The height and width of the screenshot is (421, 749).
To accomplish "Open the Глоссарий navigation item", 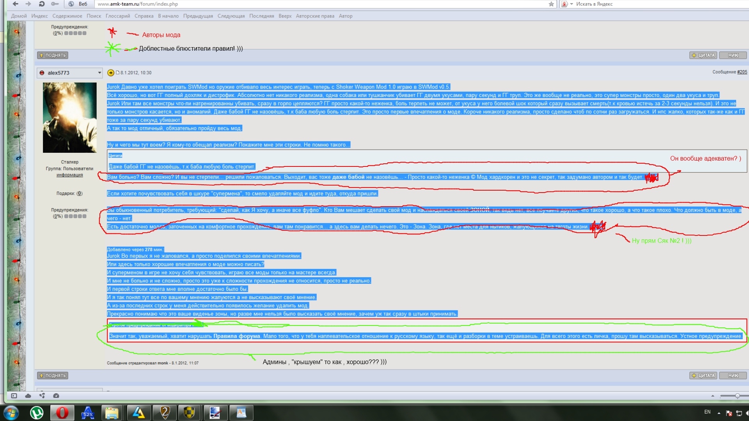I will coord(117,16).
